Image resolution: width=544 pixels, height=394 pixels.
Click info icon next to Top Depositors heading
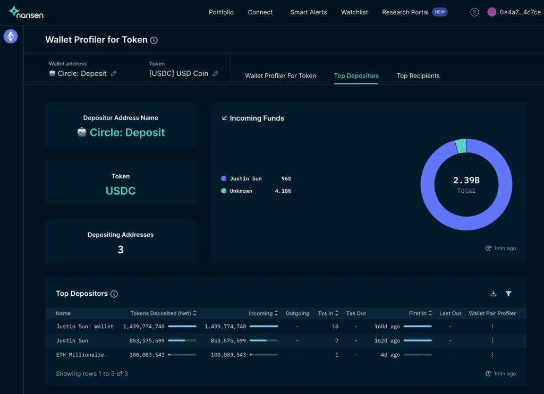(x=114, y=294)
